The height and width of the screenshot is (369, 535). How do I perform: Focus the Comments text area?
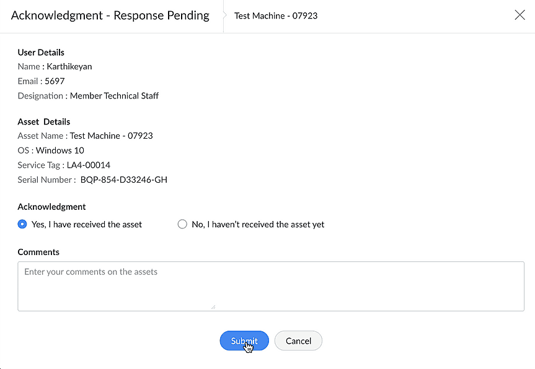pos(270,285)
